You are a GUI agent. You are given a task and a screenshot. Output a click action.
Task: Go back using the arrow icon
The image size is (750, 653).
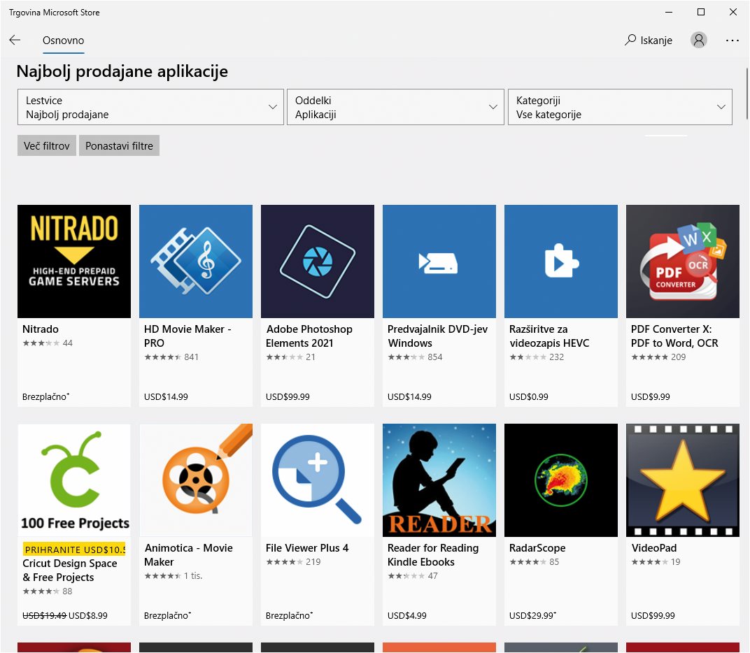click(15, 40)
